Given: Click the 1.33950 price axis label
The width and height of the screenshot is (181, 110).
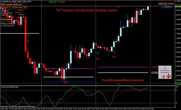Looking at the screenshot, I should pos(178,85).
